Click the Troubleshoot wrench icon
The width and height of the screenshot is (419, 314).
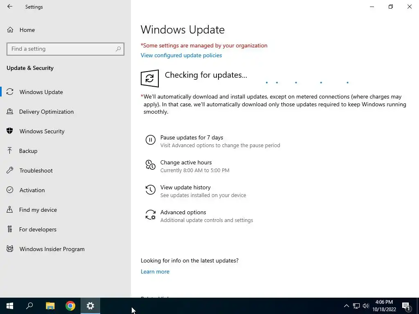point(10,170)
